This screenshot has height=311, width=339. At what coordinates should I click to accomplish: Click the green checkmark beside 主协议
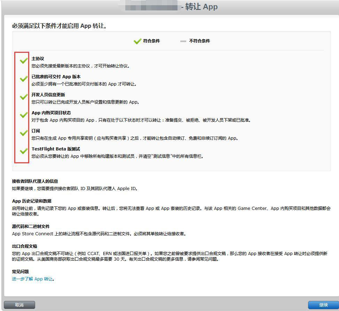[x=23, y=61]
